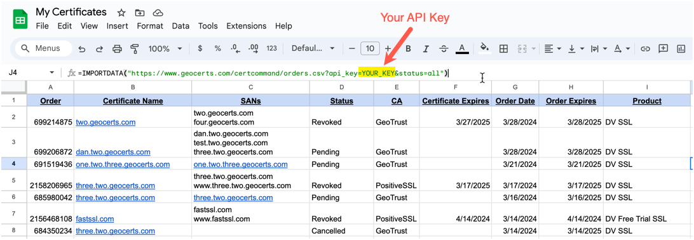Select the PositiveSSL cell in row 5
The image size is (694, 240).
click(x=396, y=180)
